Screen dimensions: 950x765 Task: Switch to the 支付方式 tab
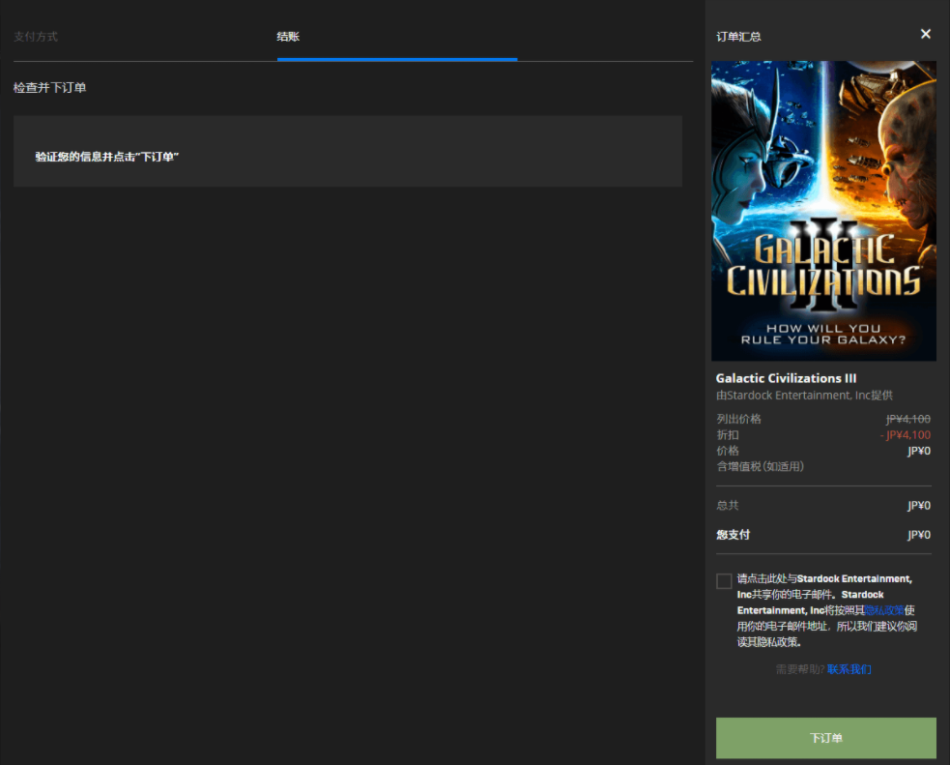pos(36,37)
